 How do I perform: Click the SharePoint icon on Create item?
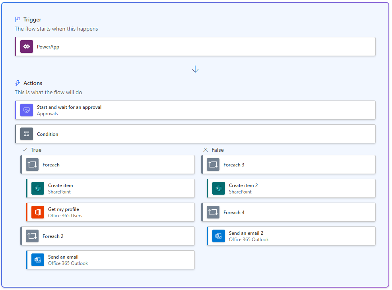38,188
